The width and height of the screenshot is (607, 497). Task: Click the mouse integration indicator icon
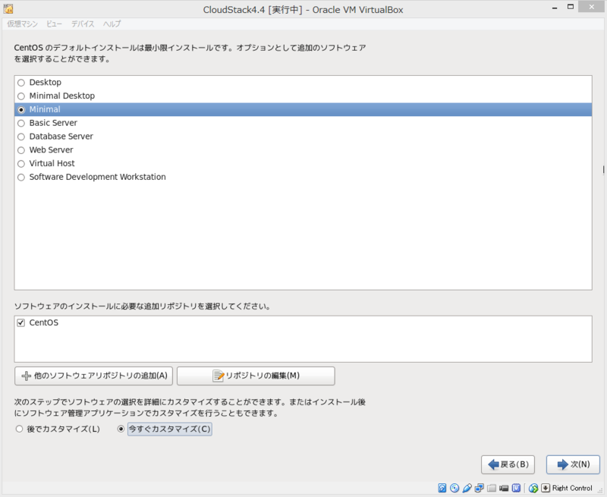coord(532,488)
